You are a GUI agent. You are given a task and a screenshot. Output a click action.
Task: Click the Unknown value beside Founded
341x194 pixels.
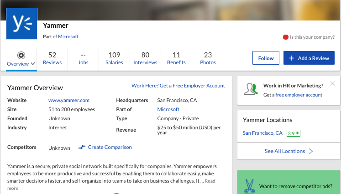[x=59, y=118]
